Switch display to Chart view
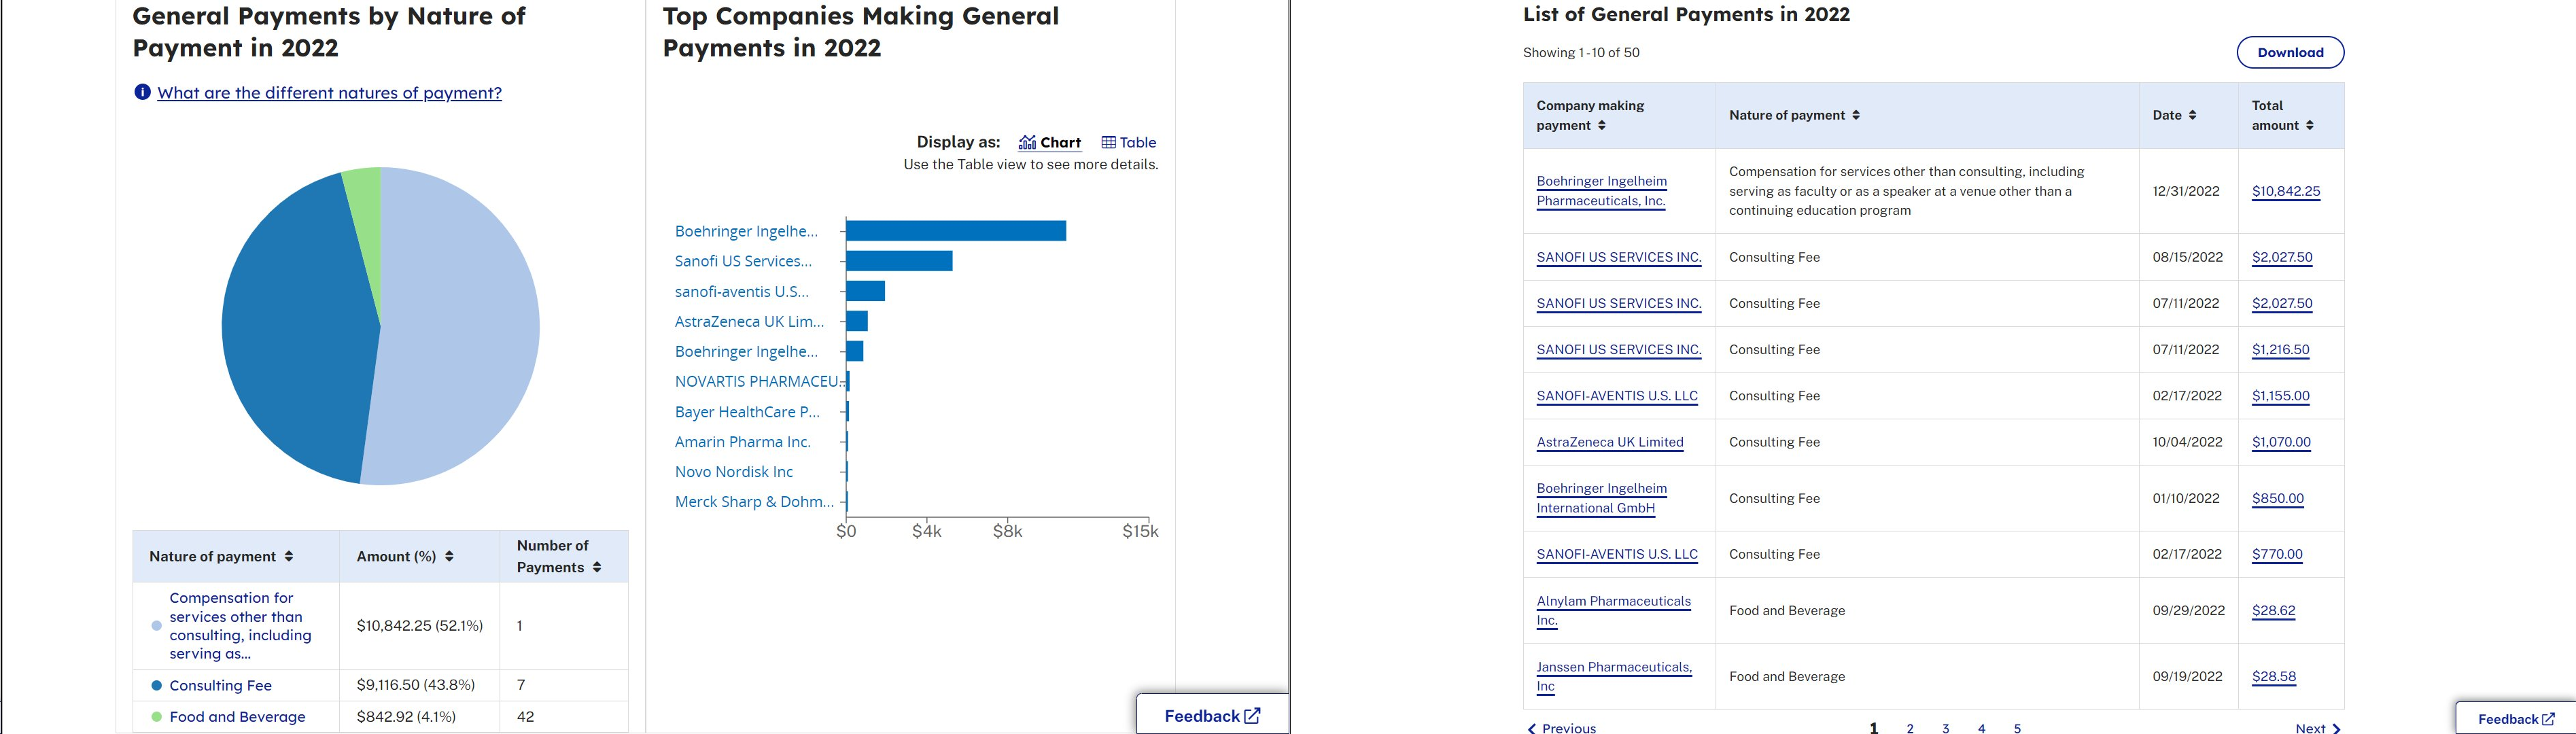 coord(1049,142)
